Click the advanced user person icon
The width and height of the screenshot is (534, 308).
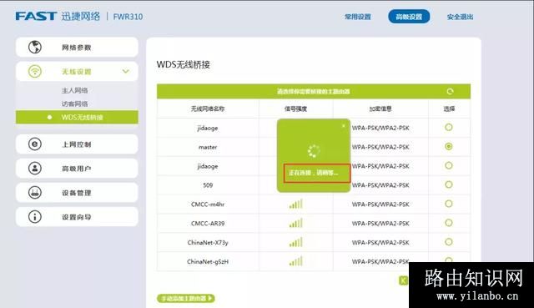35,169
